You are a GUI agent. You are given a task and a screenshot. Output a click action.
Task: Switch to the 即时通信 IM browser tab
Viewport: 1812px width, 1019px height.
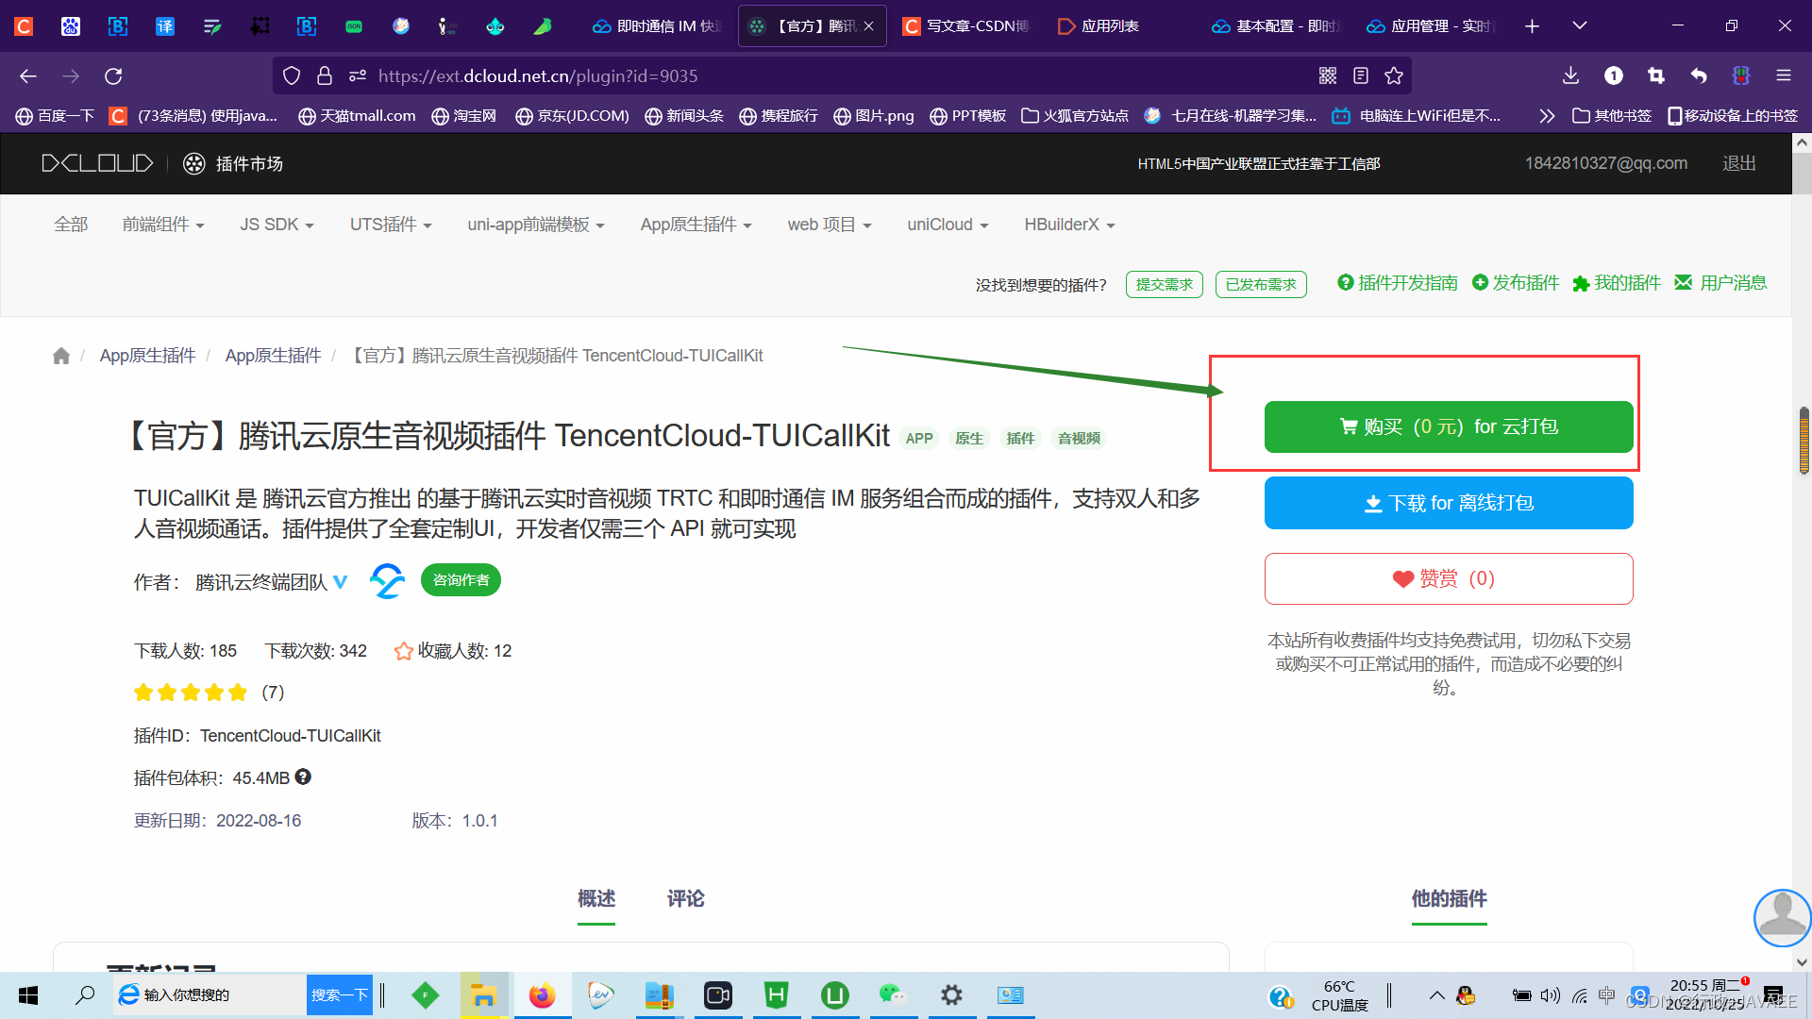(x=657, y=26)
